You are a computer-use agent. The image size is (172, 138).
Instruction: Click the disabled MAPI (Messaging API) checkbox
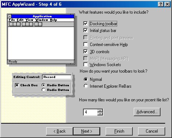85,59
